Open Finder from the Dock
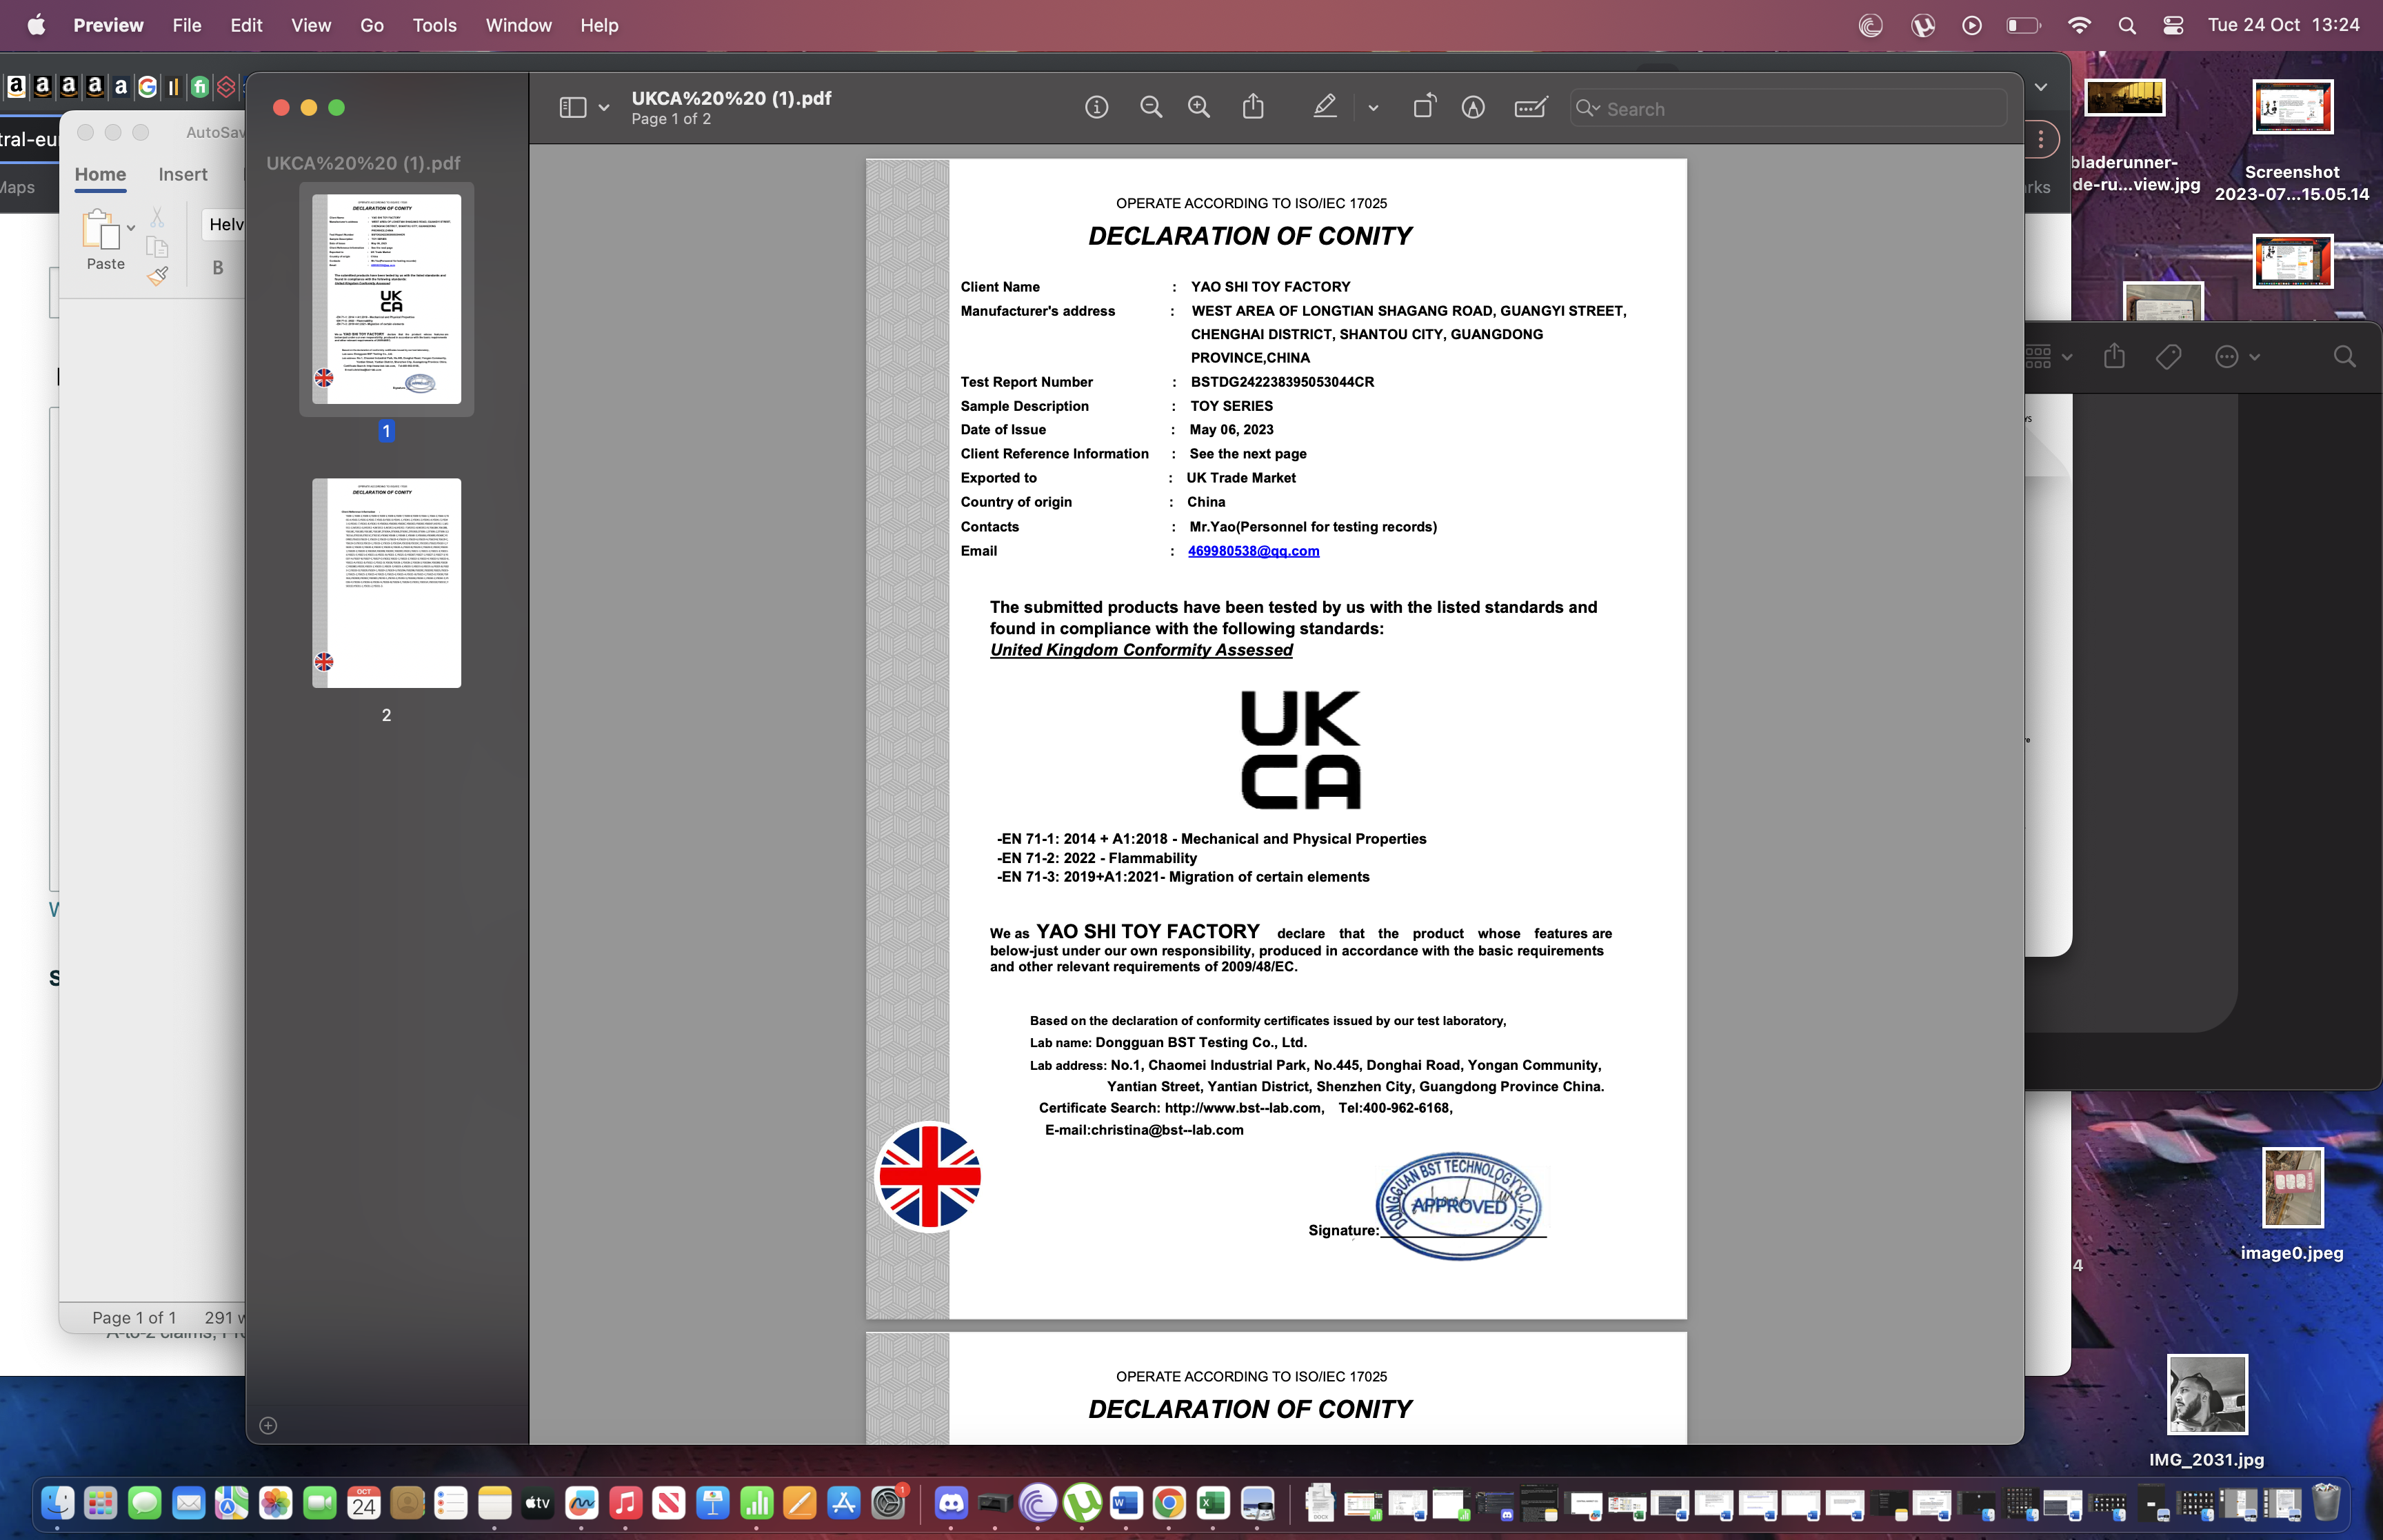 click(x=57, y=1503)
